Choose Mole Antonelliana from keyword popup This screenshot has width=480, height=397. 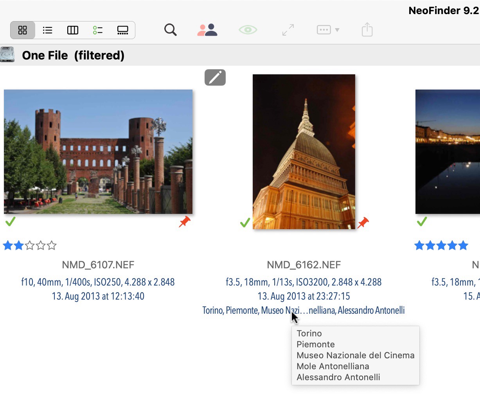click(333, 366)
